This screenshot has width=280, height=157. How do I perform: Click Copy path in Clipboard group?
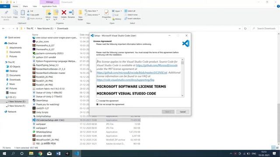point(33,15)
